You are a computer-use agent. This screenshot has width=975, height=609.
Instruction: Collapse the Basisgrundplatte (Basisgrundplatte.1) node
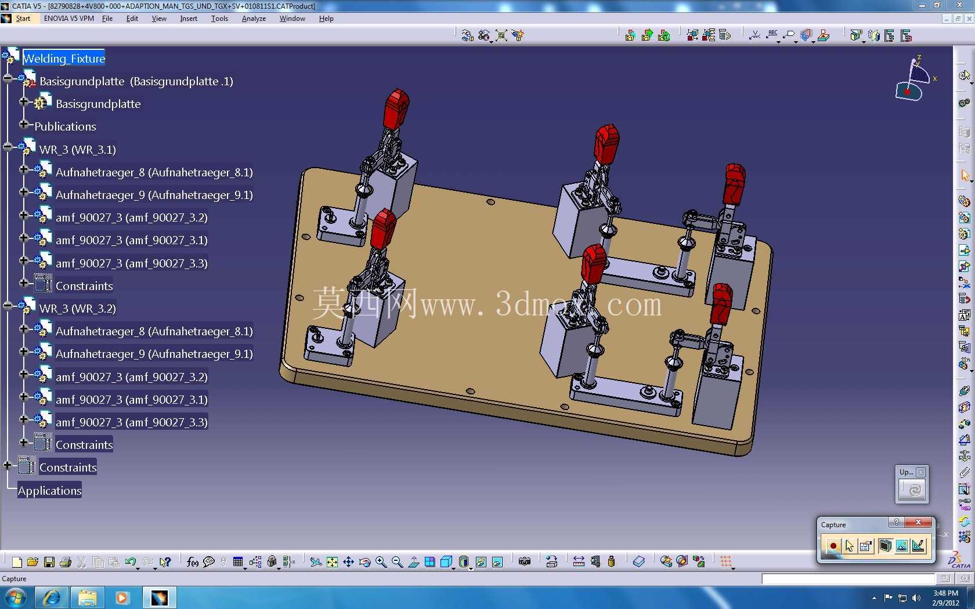8,78
